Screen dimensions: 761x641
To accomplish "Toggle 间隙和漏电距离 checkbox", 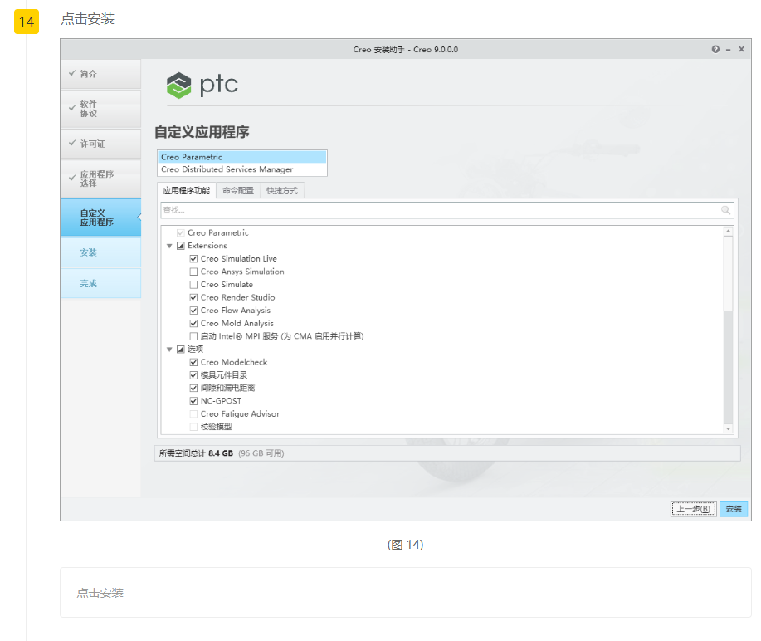I will (x=193, y=388).
